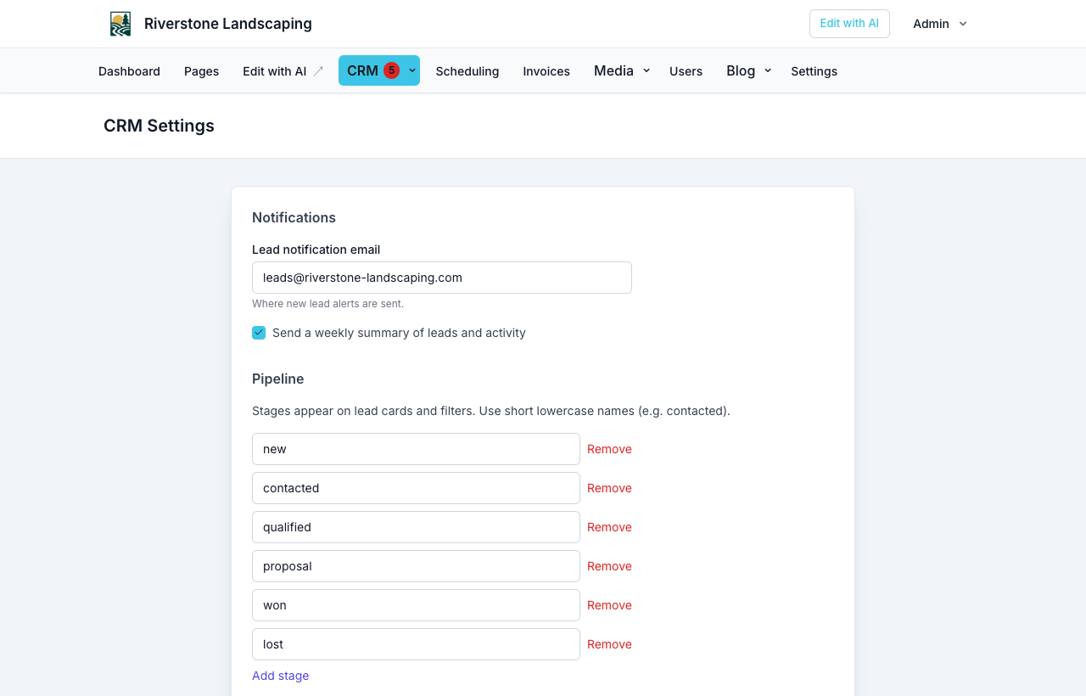Open the Media dropdown menu
This screenshot has width=1086, height=696.
pyautogui.click(x=622, y=70)
